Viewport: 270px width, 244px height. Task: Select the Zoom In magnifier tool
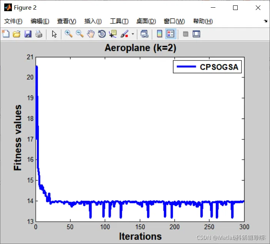click(x=68, y=34)
